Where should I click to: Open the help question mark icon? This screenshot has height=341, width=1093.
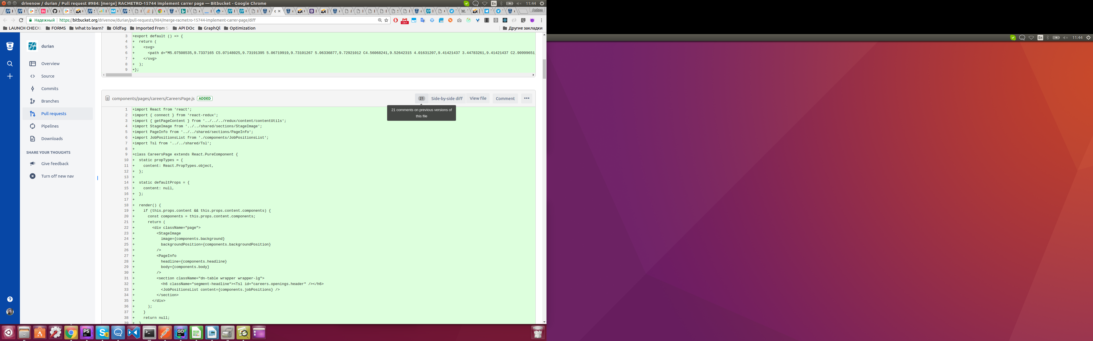[x=10, y=299]
